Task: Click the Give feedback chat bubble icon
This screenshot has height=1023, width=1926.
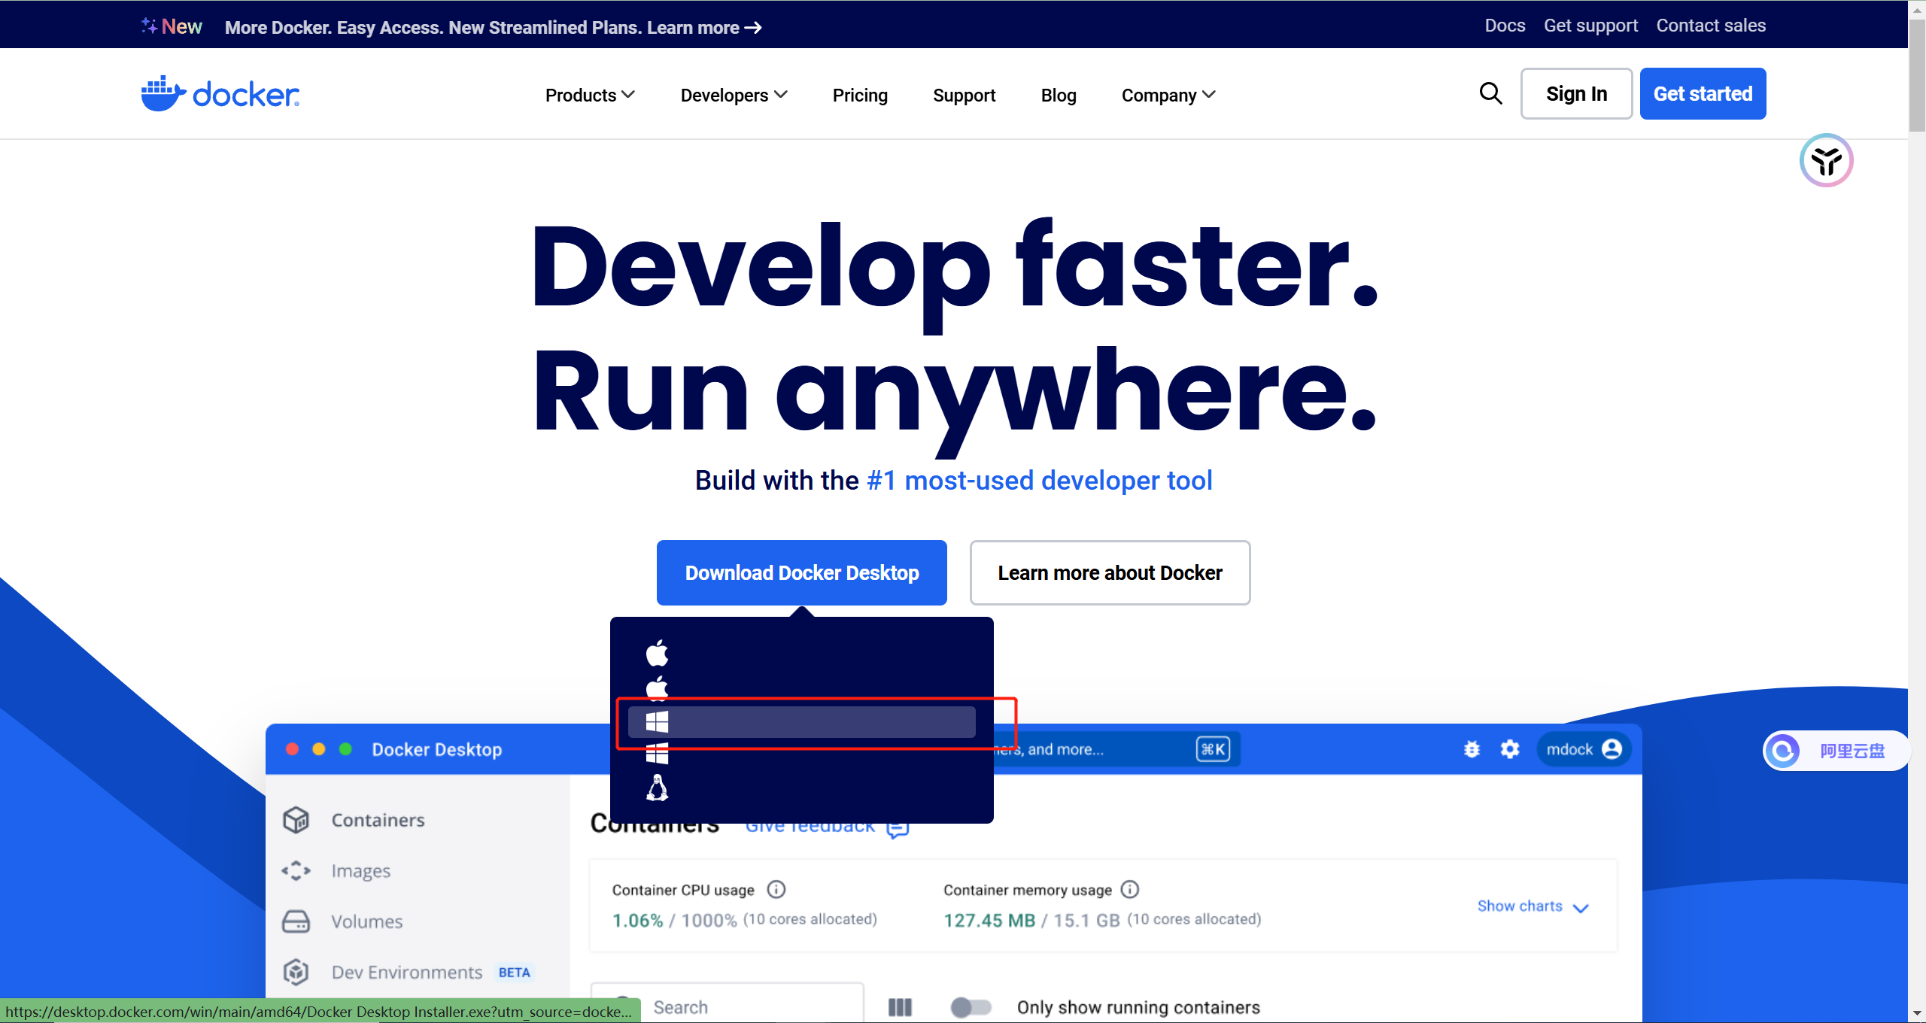Action: pos(898,828)
